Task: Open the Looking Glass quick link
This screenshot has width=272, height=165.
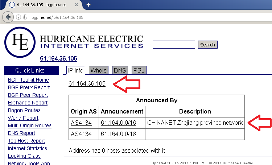Action: point(24,156)
